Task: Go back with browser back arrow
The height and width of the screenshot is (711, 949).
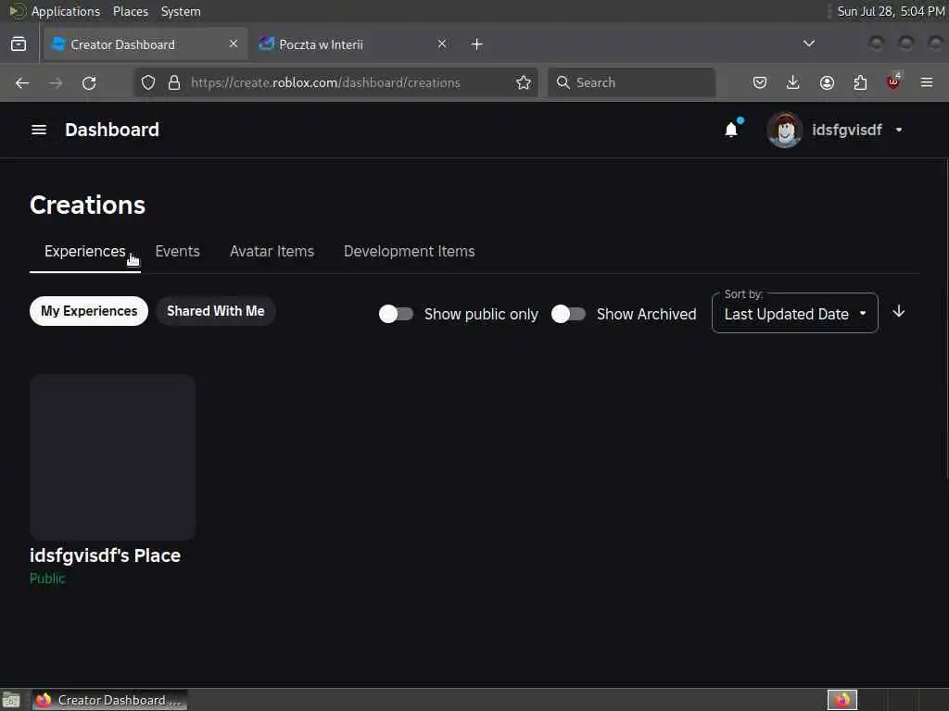Action: pyautogui.click(x=22, y=82)
